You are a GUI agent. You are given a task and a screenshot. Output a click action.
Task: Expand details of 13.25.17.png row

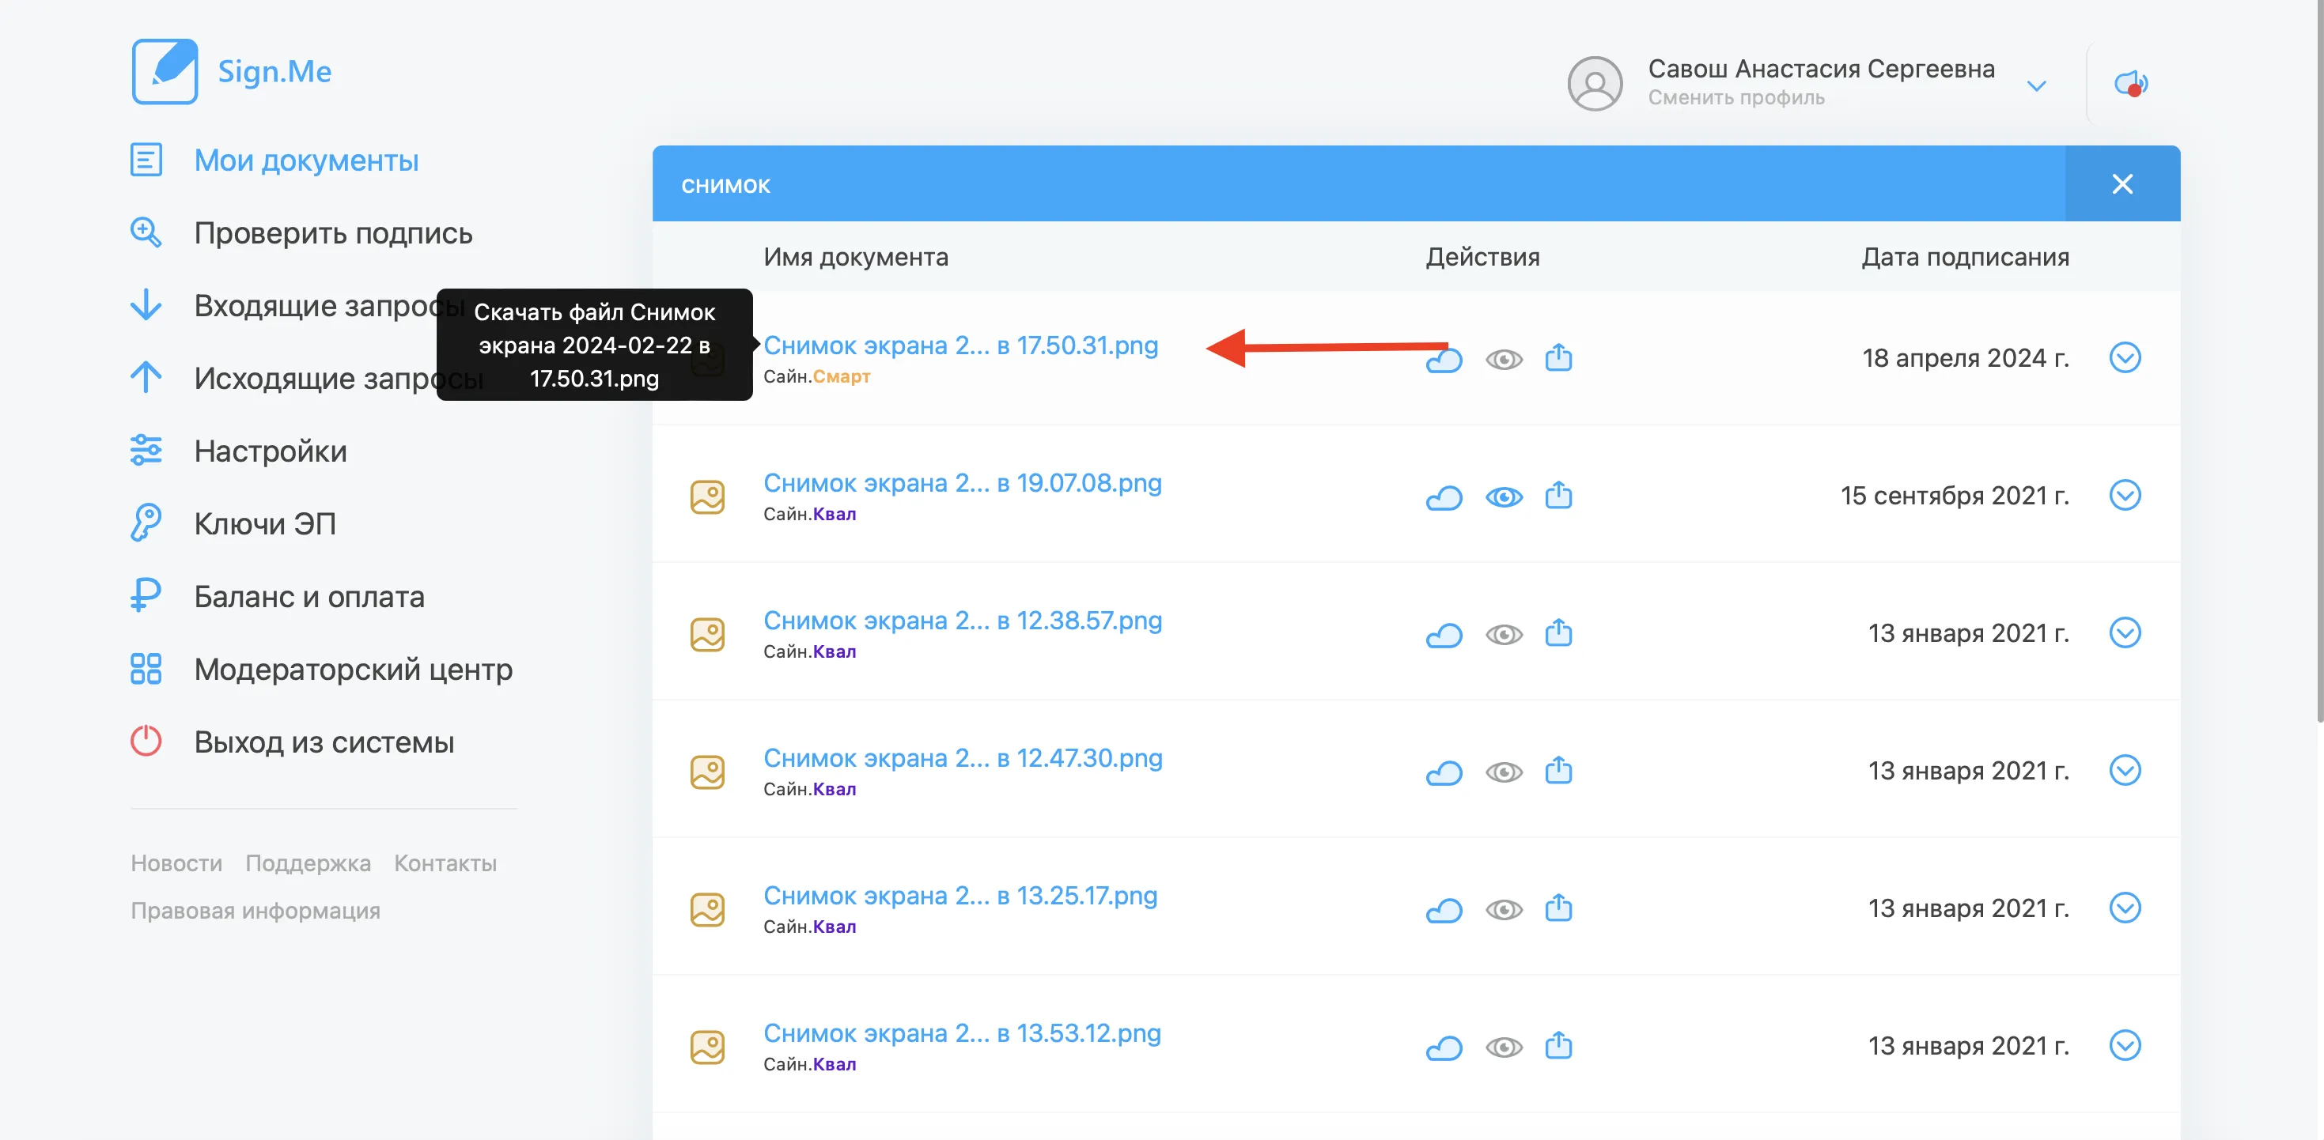2125,908
